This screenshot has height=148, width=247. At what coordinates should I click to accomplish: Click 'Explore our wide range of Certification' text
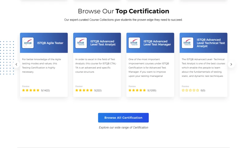coord(124,128)
